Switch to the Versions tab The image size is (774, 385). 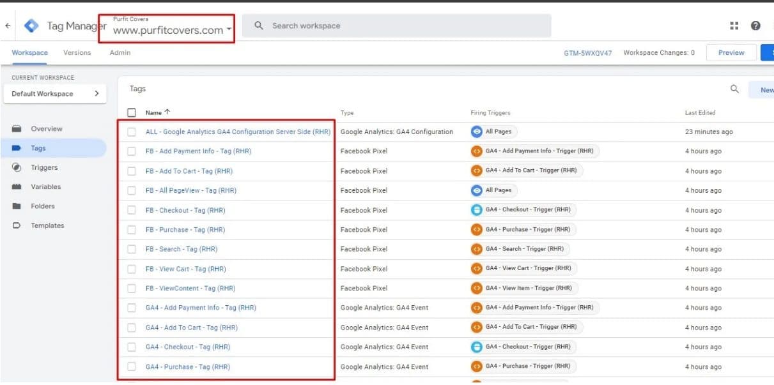[x=77, y=52]
